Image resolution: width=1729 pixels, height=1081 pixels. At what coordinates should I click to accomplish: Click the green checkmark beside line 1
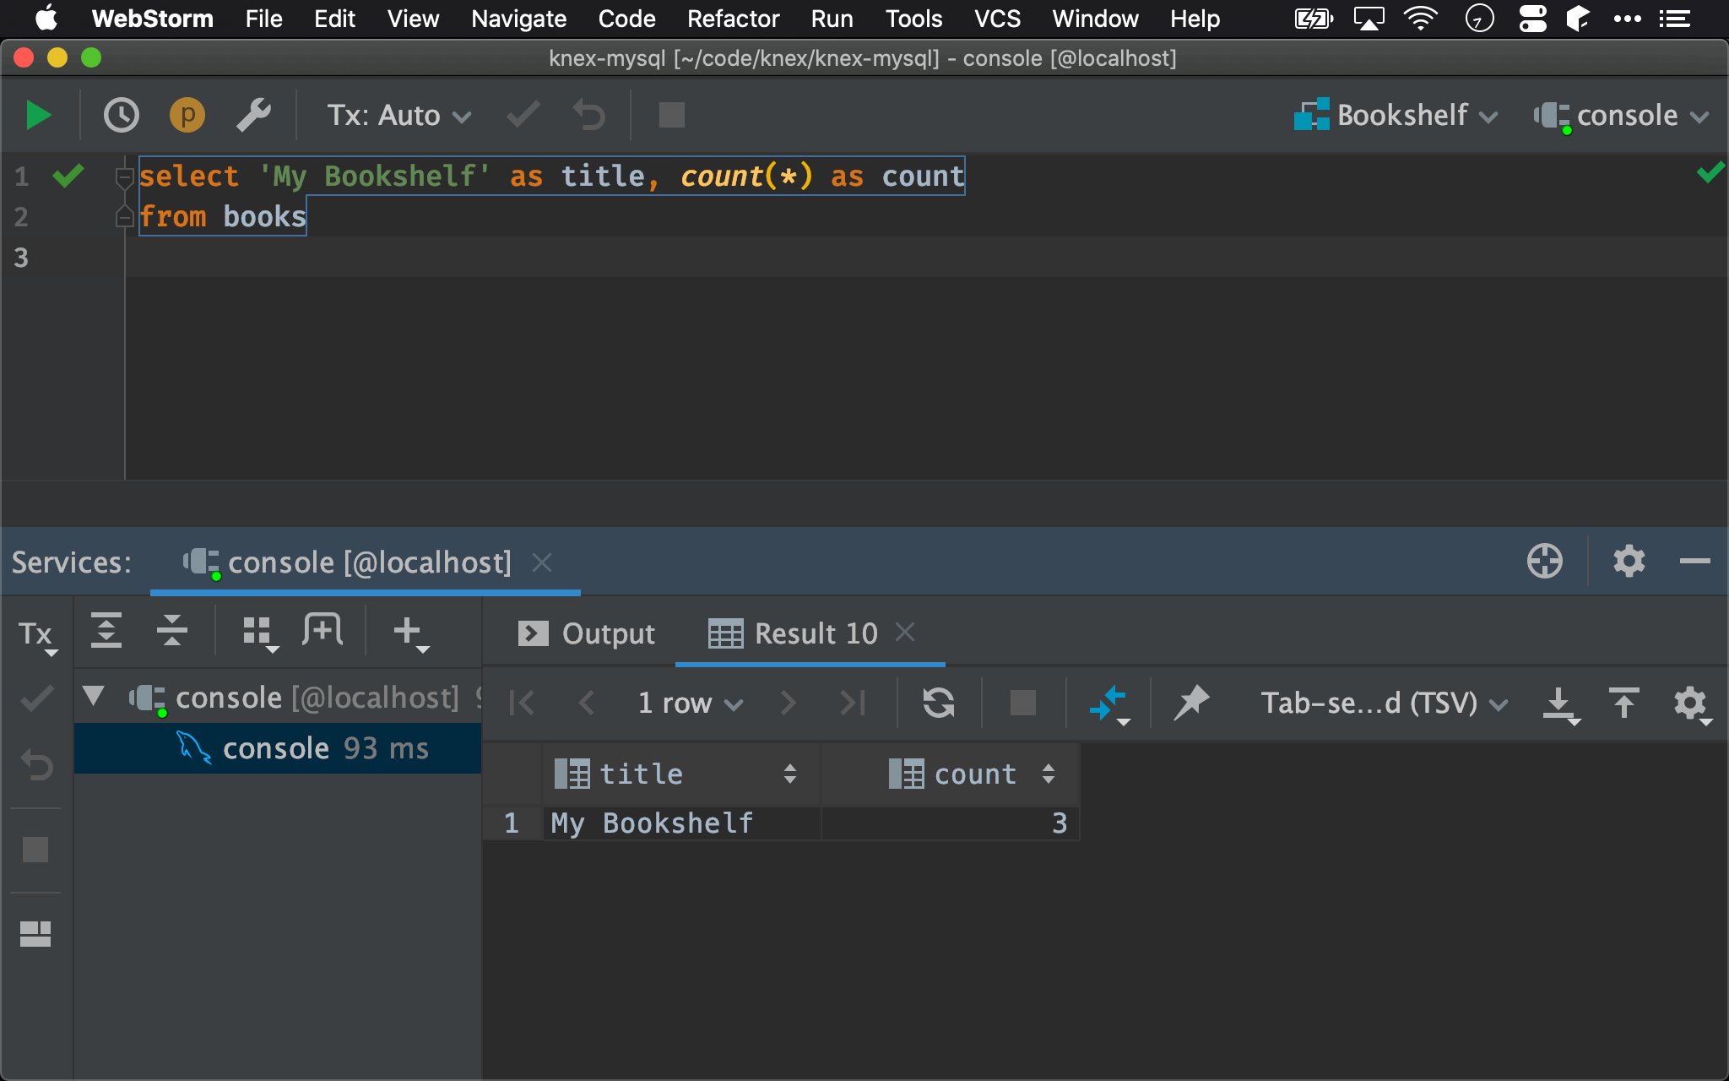pos(68,176)
